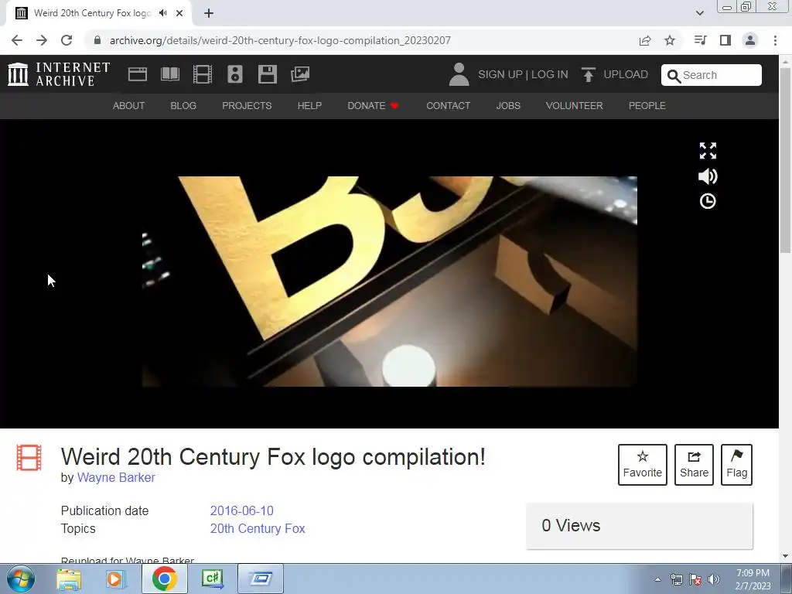Open the PEOPLE menu item
Viewport: 792px width, 594px height.
tap(647, 105)
